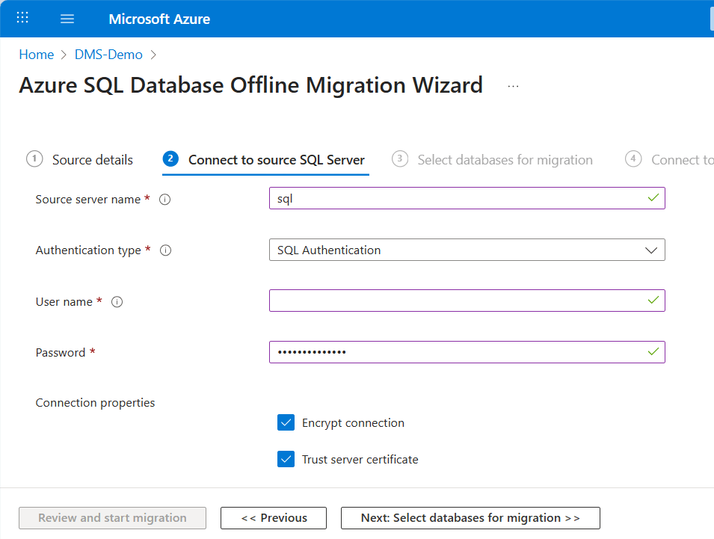The image size is (714, 539).
Task: Click the step 1 circle icon
Action: 34,159
